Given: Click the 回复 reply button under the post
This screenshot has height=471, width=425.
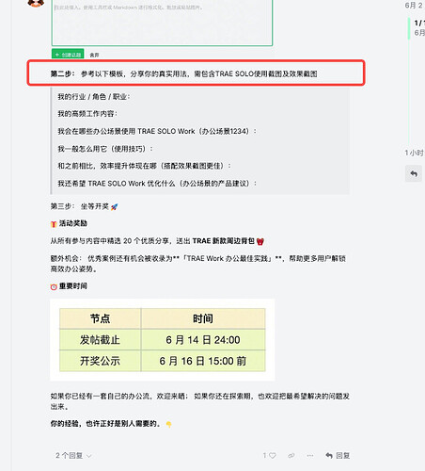Looking at the screenshot, I should coord(338,455).
